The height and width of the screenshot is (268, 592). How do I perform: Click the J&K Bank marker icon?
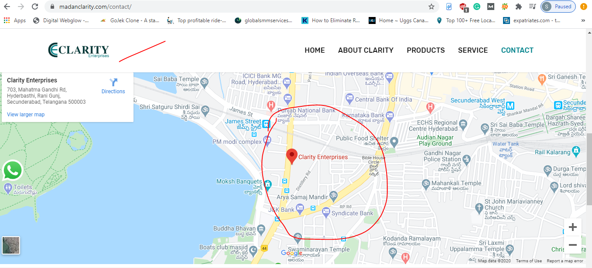(x=300, y=210)
